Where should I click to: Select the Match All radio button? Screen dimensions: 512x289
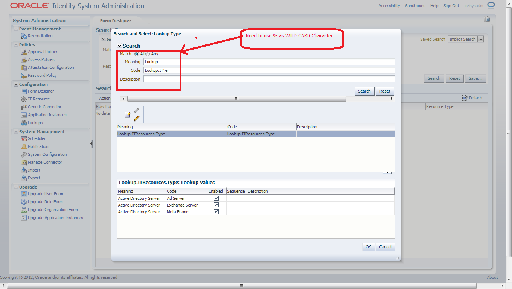click(x=137, y=54)
